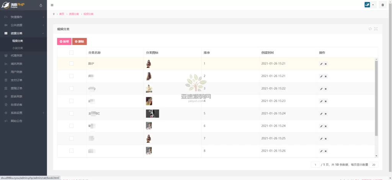This screenshot has height=180, width=392.
Task: Click the pencil edit icon for row 5
Action: (321, 114)
